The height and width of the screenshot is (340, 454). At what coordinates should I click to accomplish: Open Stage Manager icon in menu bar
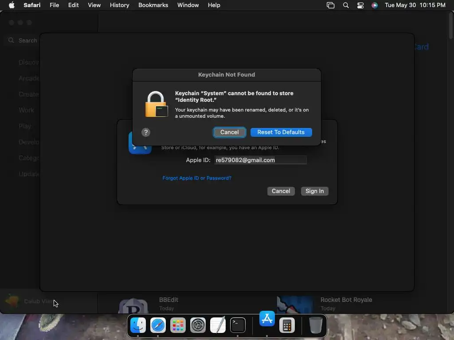pyautogui.click(x=330, y=5)
